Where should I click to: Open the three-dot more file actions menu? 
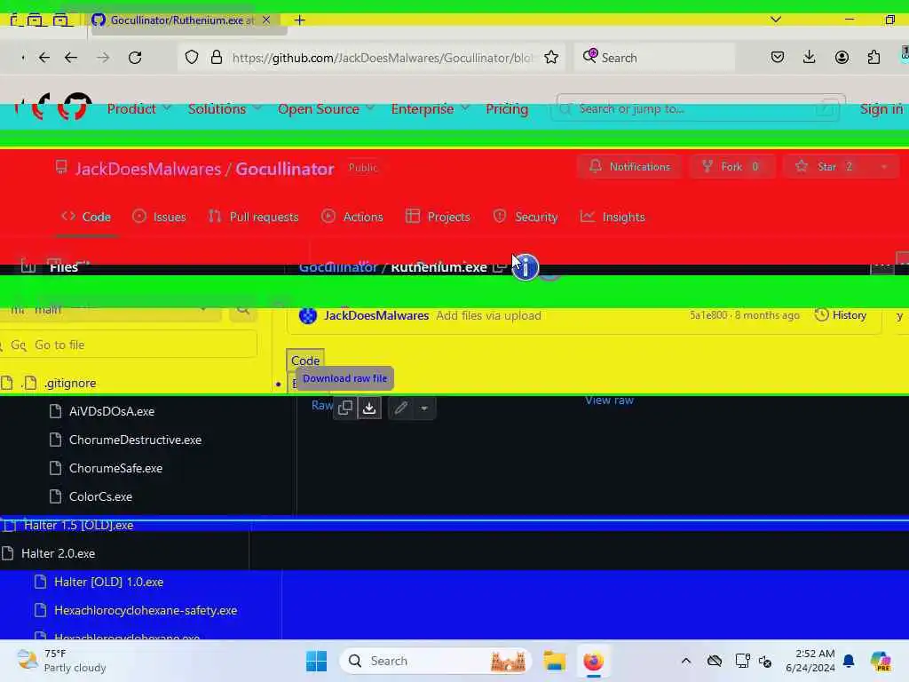point(881,266)
